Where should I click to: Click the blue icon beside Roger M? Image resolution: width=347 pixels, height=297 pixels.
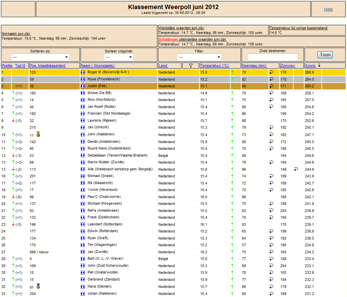click(x=83, y=72)
